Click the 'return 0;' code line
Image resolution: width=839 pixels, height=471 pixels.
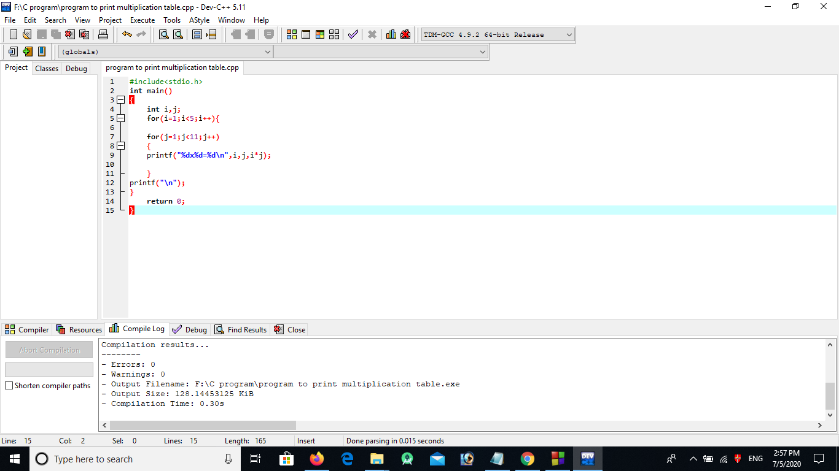(x=166, y=201)
